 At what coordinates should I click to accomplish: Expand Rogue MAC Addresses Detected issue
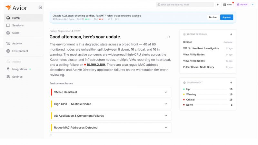[166, 127]
